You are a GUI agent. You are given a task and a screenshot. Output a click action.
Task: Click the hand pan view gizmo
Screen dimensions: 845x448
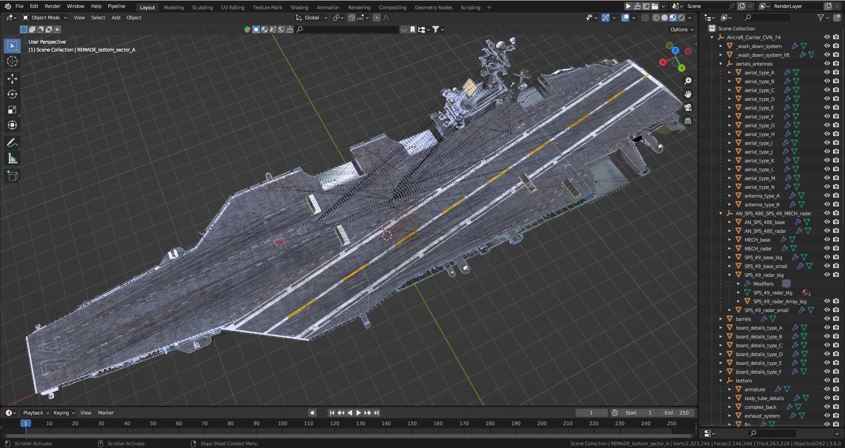(x=688, y=94)
